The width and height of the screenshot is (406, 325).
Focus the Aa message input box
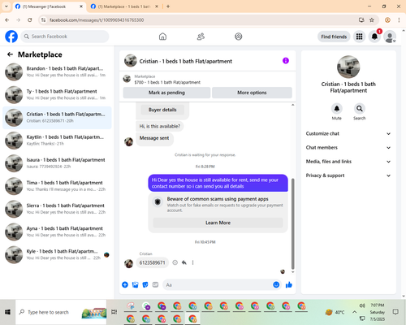point(218,284)
